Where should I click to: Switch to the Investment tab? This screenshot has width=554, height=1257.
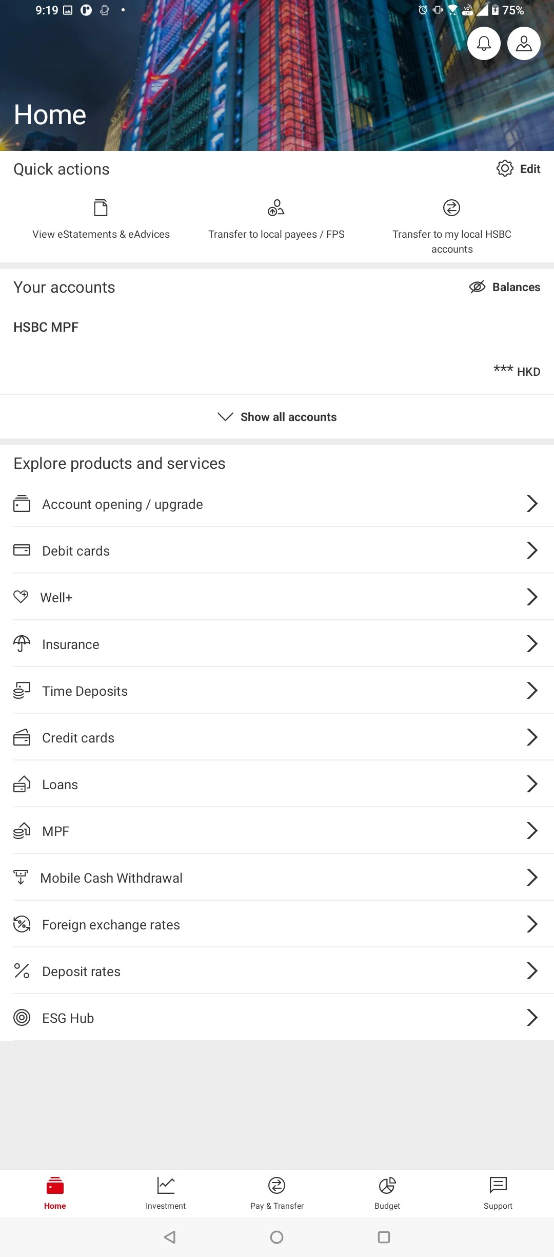tap(166, 1193)
